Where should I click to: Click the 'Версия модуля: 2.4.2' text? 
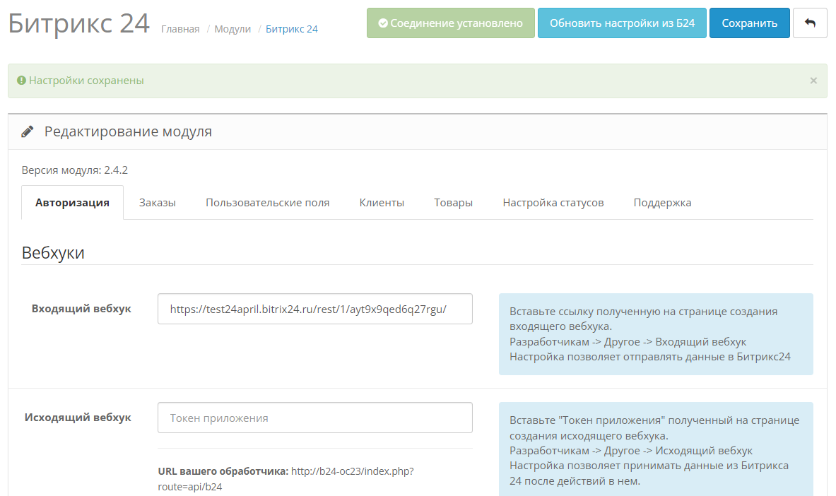tap(75, 170)
